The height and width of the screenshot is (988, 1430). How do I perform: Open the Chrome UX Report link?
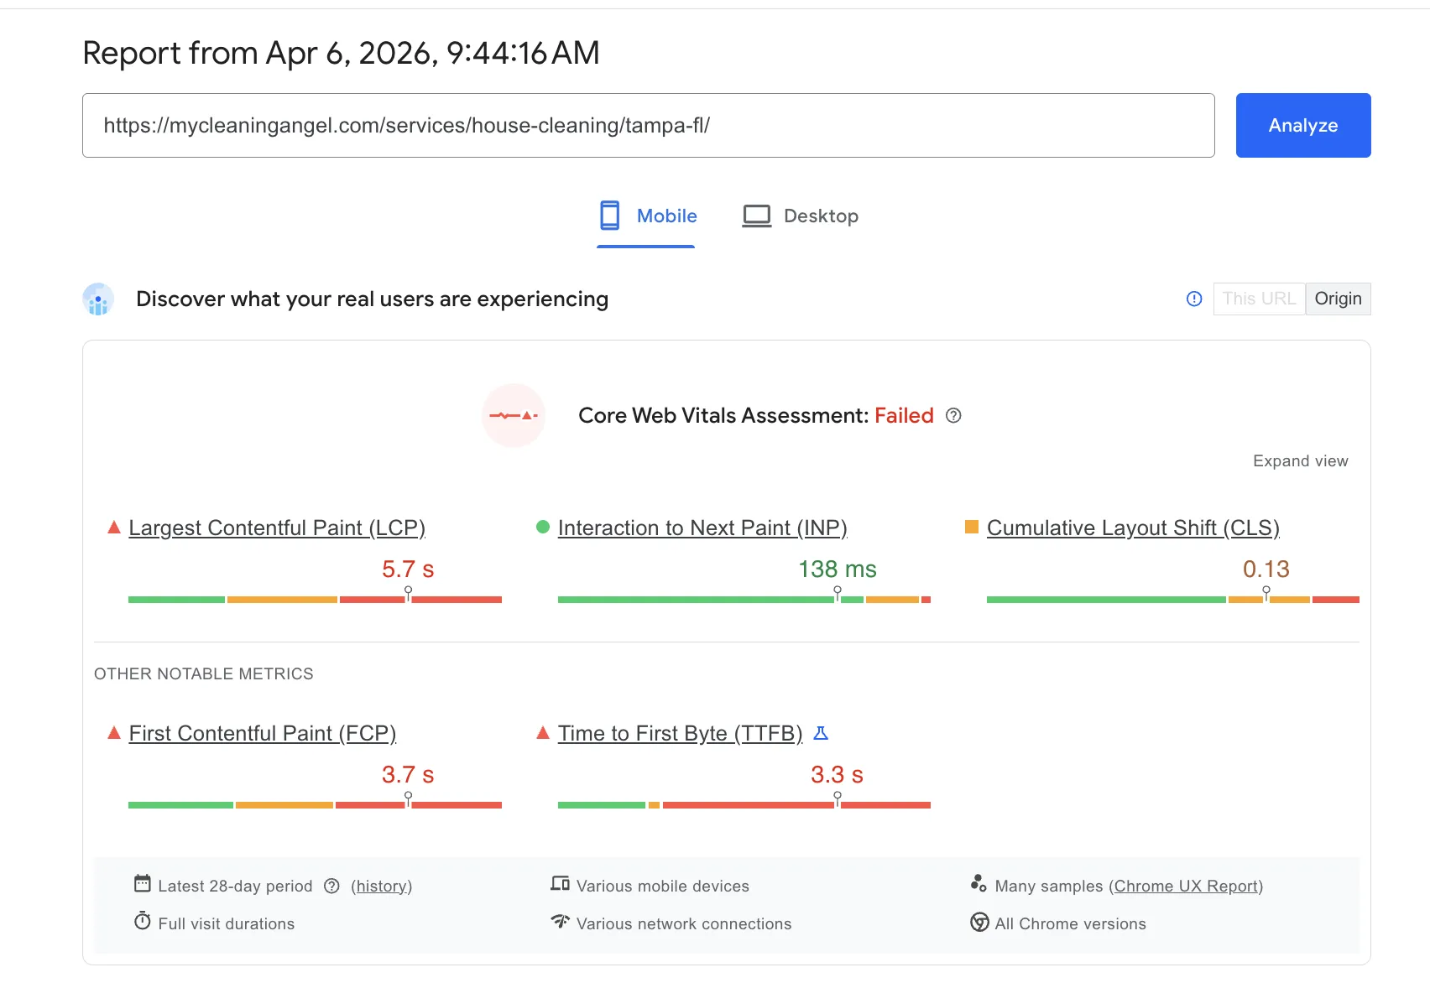click(x=1186, y=886)
